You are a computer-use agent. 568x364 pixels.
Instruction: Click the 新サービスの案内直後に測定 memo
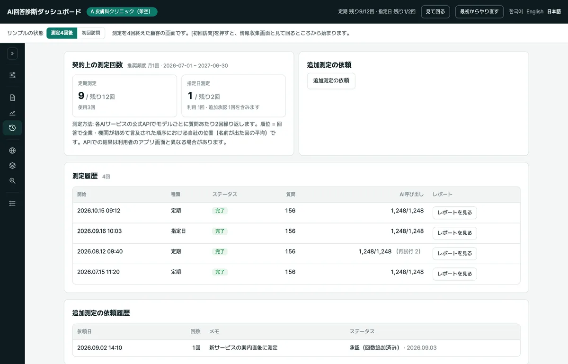243,348
